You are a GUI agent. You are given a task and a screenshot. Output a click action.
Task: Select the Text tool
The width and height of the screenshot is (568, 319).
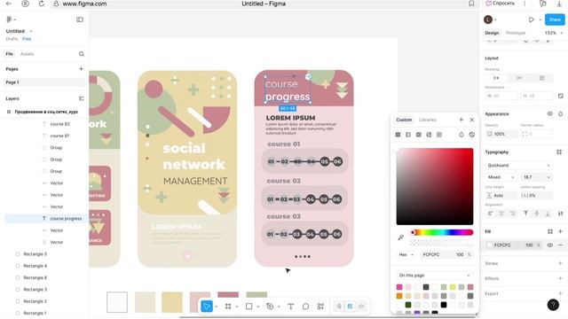[x=290, y=307]
